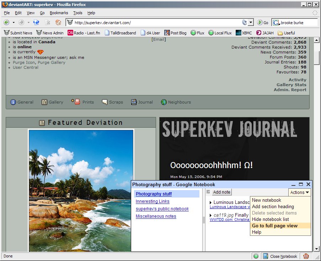Image resolution: width=321 pixels, height=261 pixels.
Task: Click in the Google search box
Action: (x=298, y=22)
